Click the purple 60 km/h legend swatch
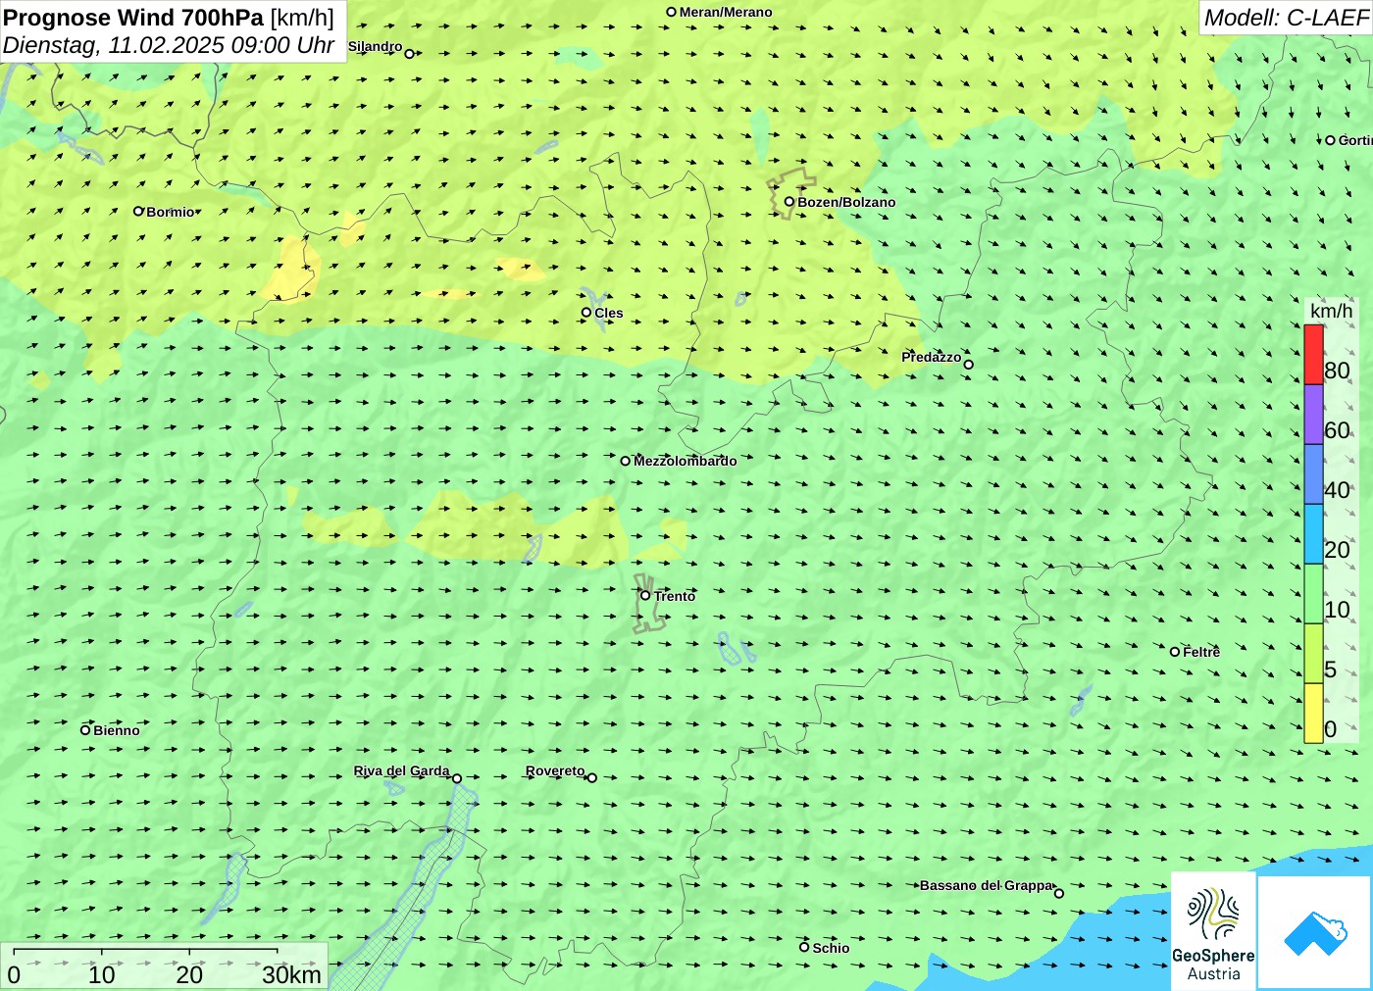The image size is (1373, 991). [1313, 415]
